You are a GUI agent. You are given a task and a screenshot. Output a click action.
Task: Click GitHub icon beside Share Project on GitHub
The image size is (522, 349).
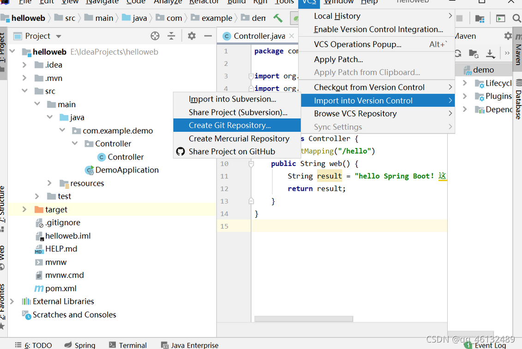click(180, 152)
